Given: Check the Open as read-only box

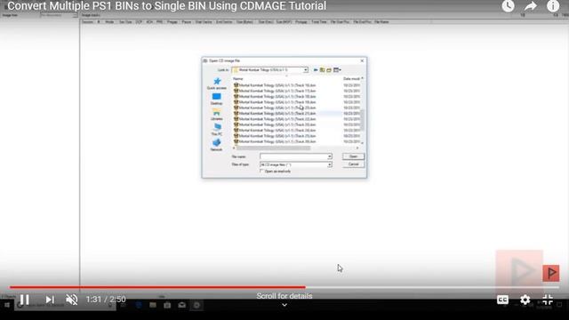Looking at the screenshot, I should [261, 171].
